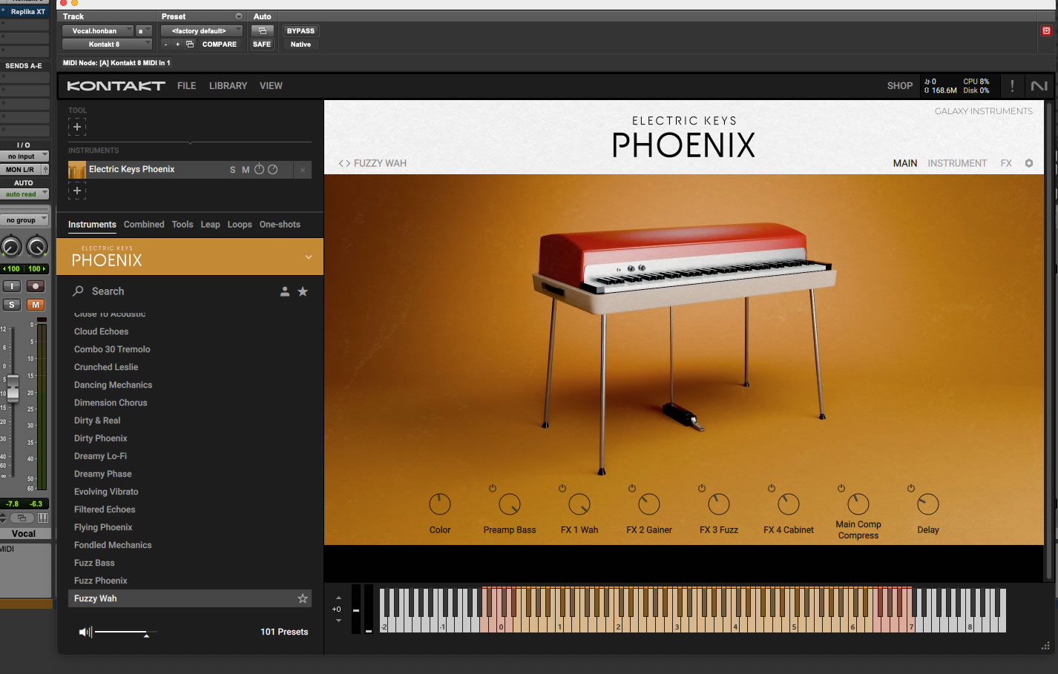Open the FX page tab
This screenshot has width=1058, height=674.
1006,163
